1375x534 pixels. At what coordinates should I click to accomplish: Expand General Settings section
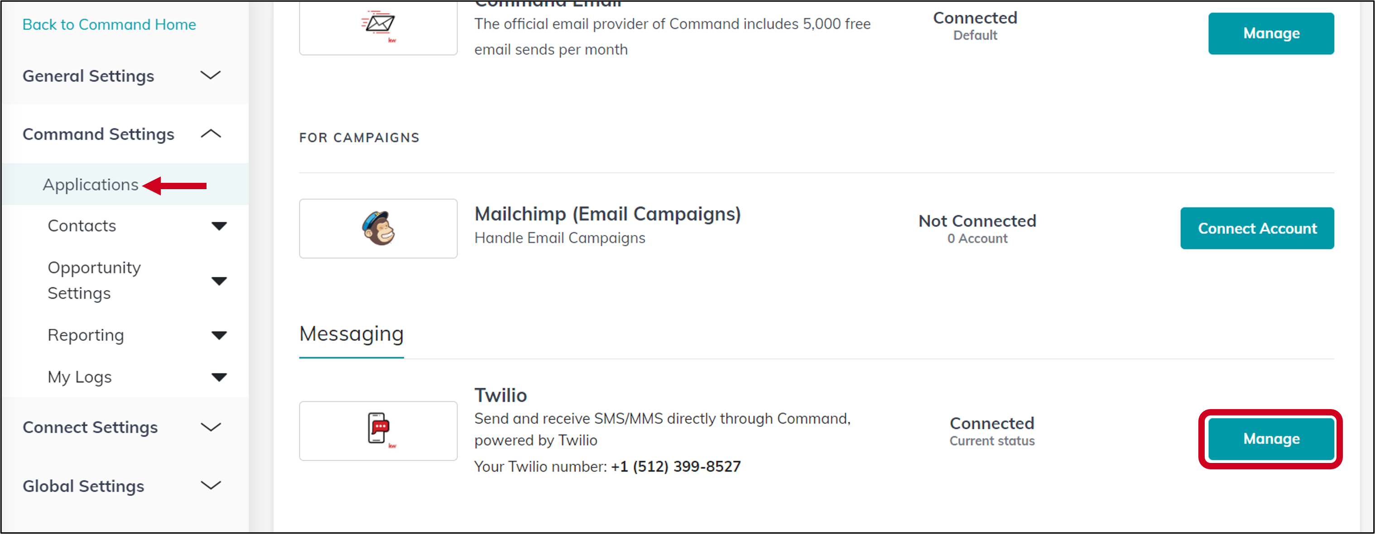pyautogui.click(x=210, y=76)
